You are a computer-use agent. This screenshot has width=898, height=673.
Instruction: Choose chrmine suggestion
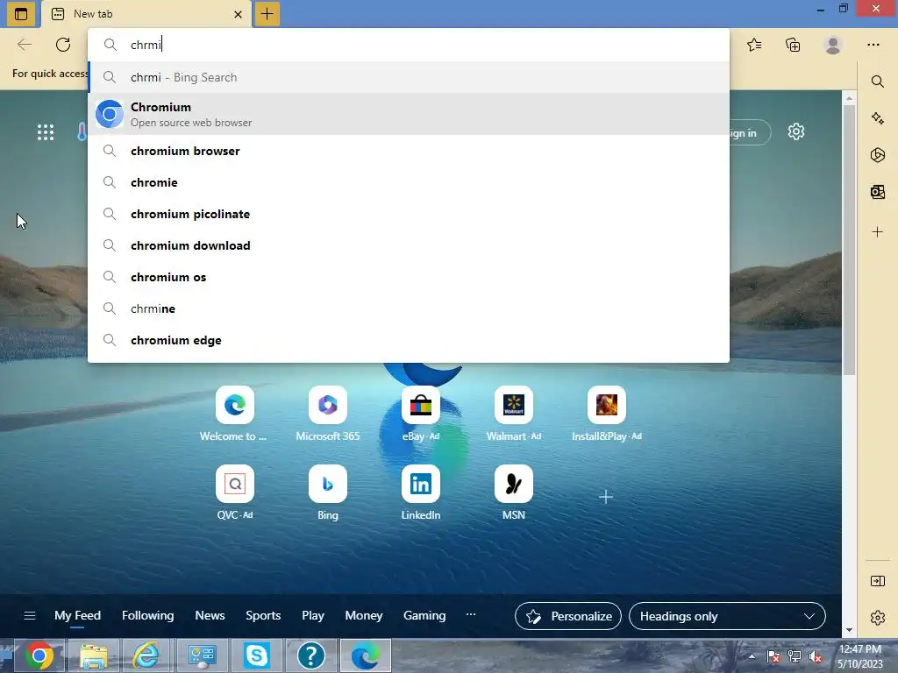coord(409,308)
